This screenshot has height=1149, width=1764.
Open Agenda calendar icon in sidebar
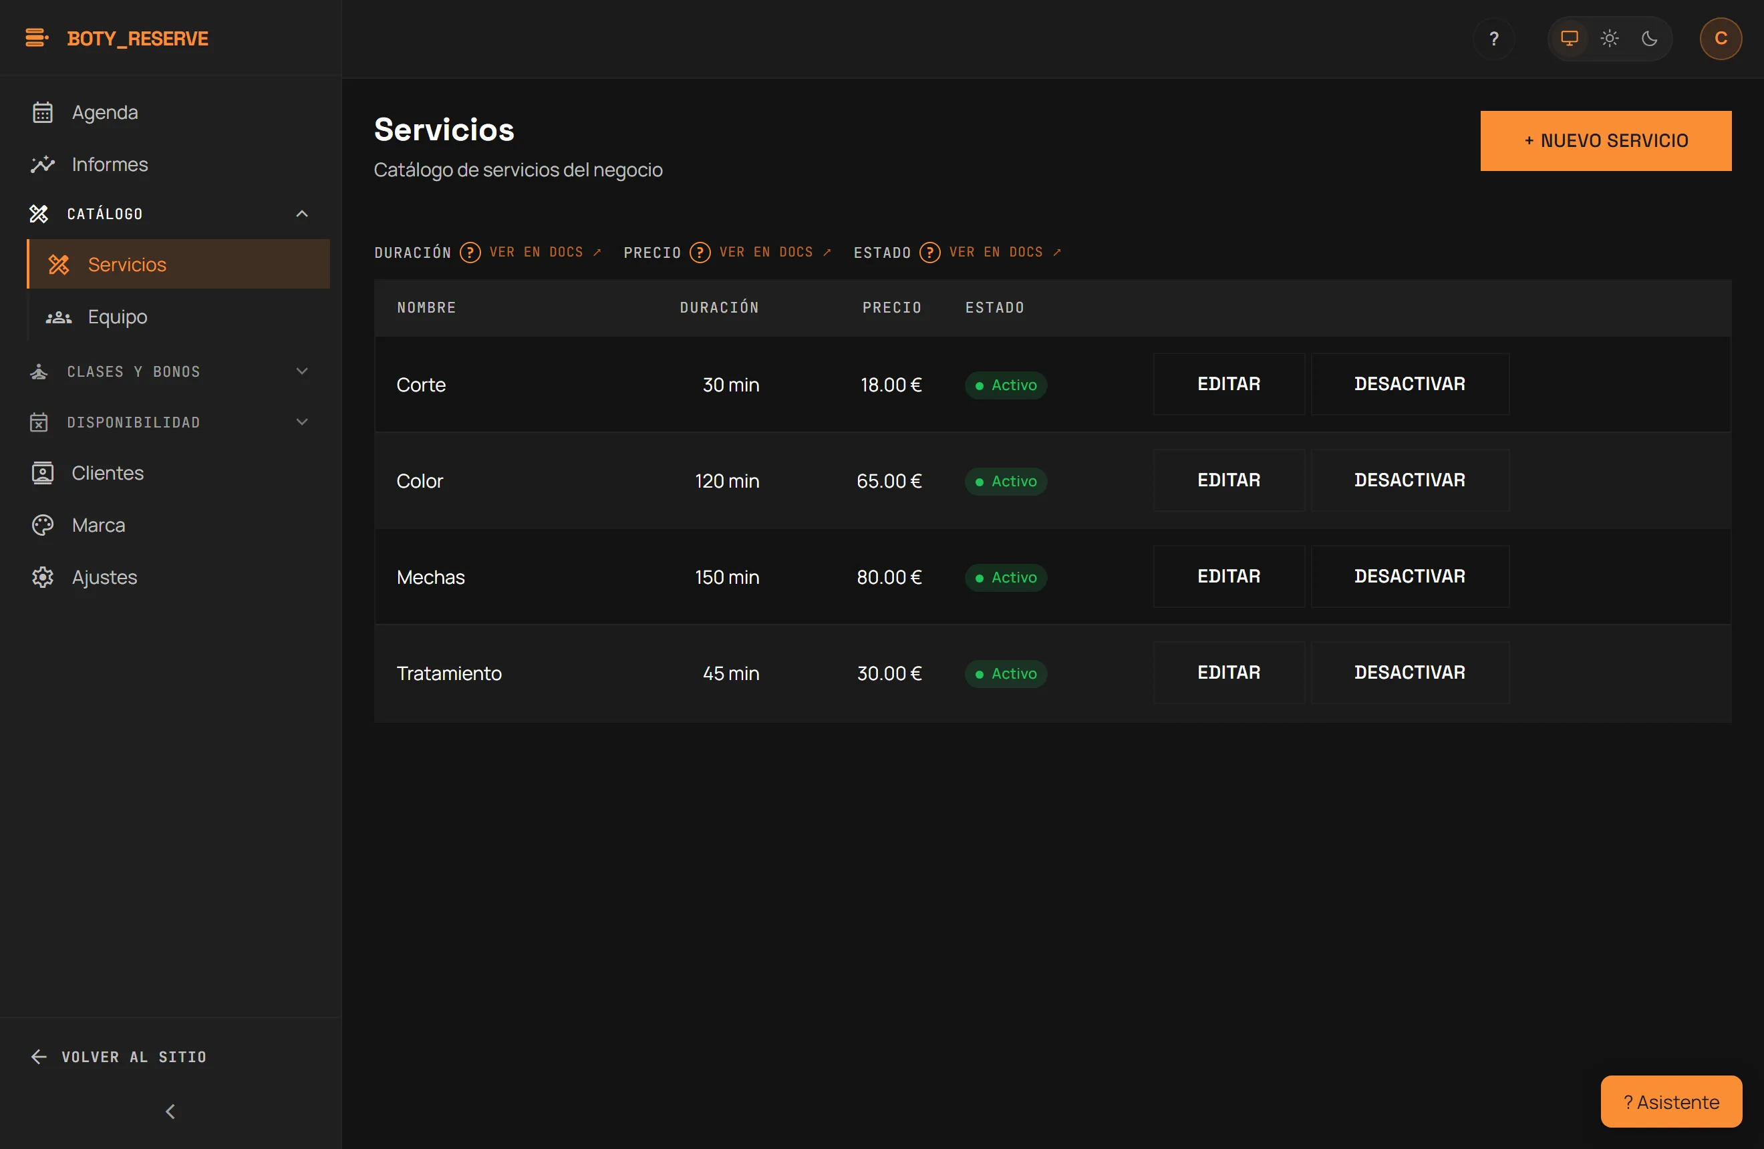pos(43,113)
